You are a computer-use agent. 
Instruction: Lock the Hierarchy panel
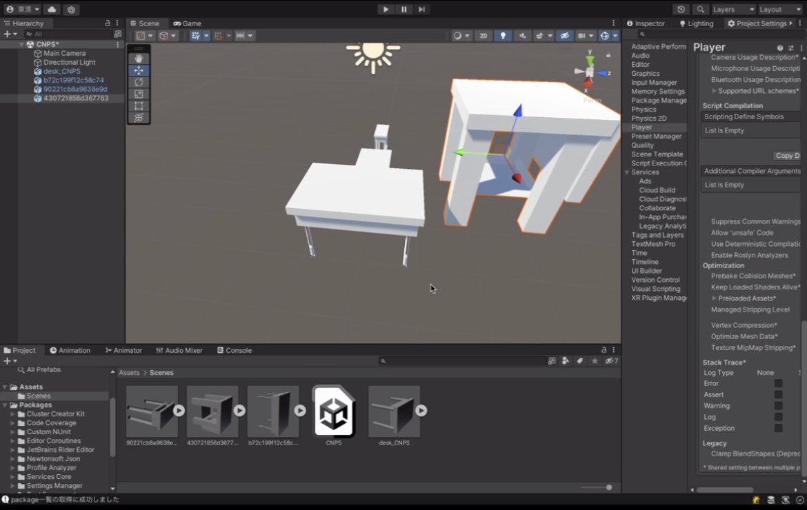pyautogui.click(x=107, y=23)
